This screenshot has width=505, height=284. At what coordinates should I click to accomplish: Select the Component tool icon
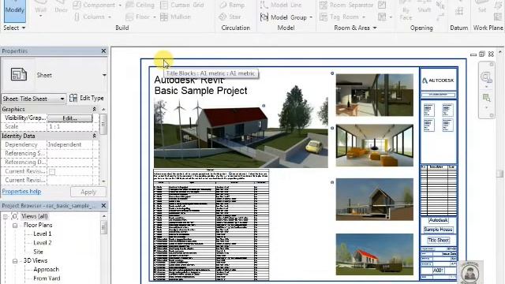pyautogui.click(x=77, y=5)
